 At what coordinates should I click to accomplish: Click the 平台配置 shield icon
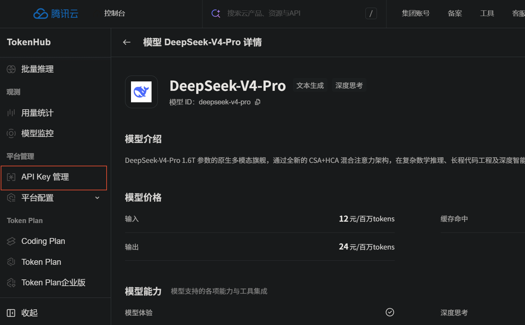click(x=11, y=198)
